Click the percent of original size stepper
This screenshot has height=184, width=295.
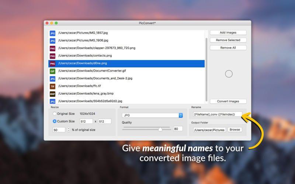tap(68, 130)
